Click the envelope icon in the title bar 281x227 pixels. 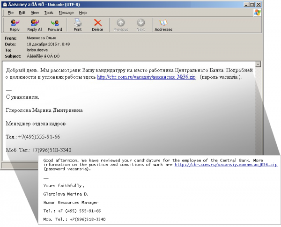tap(5, 5)
